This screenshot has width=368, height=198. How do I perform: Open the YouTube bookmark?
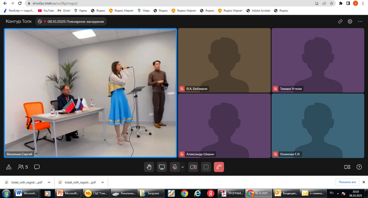click(x=46, y=11)
